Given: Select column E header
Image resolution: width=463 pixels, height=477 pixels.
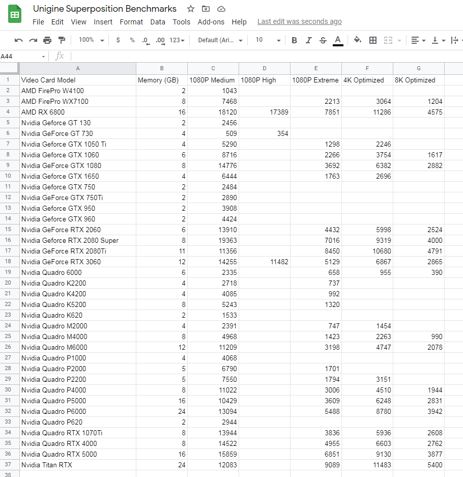Looking at the screenshot, I should coord(316,68).
